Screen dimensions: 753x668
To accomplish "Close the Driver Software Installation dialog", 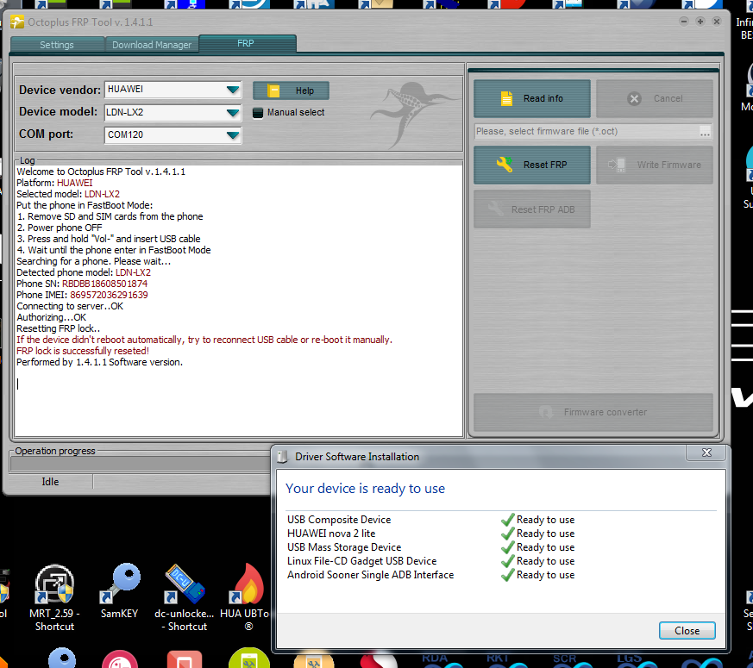I will click(x=687, y=631).
